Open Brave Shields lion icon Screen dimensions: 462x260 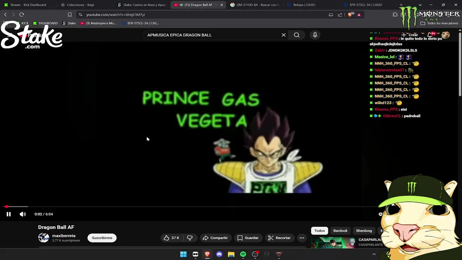[x=350, y=14]
